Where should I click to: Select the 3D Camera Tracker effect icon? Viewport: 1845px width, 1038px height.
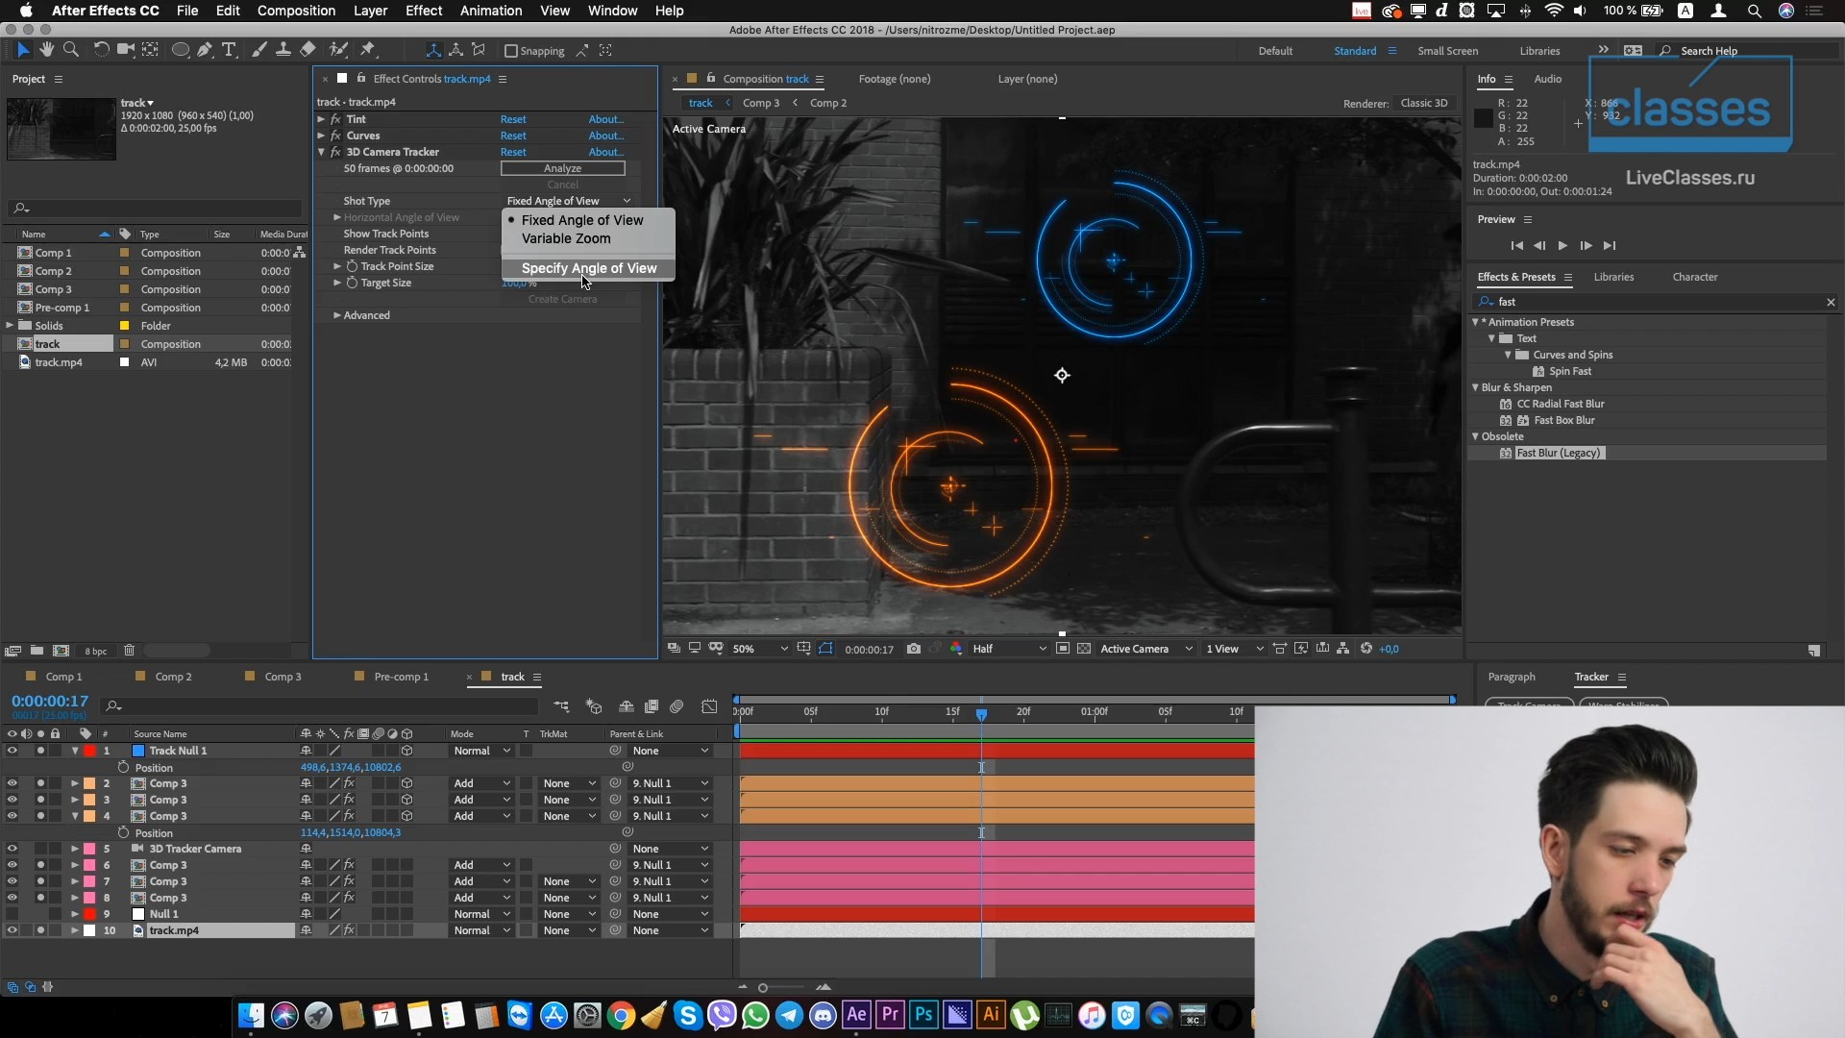[x=335, y=151]
